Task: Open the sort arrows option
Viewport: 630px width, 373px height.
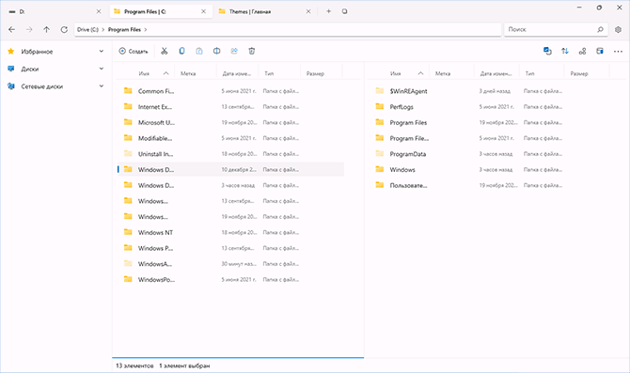Action: [x=565, y=51]
